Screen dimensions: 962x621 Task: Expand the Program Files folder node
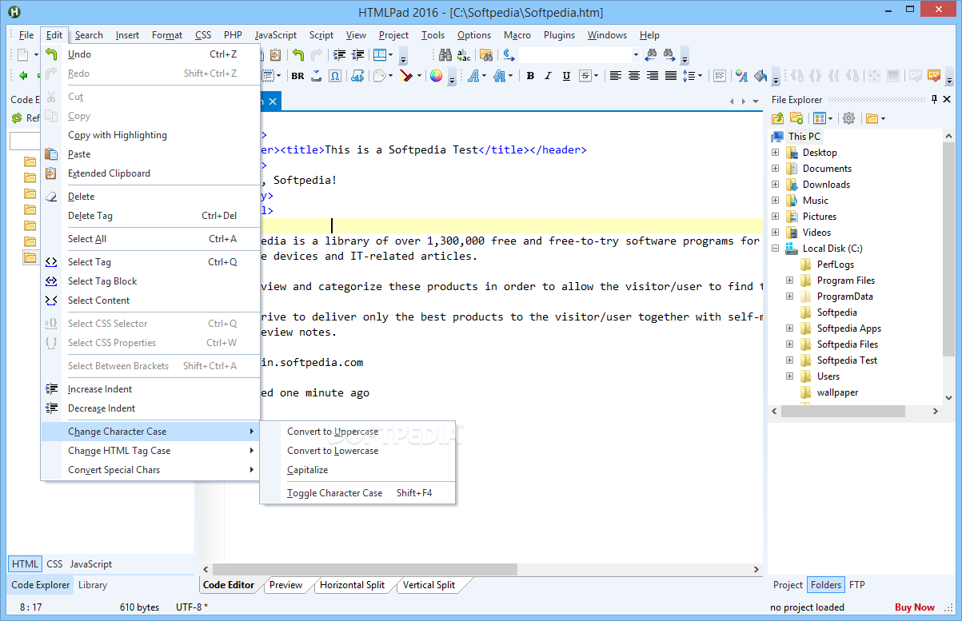[x=789, y=281]
